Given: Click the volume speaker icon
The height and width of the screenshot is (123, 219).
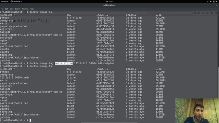Looking at the screenshot, I should pyautogui.click(x=211, y=1).
